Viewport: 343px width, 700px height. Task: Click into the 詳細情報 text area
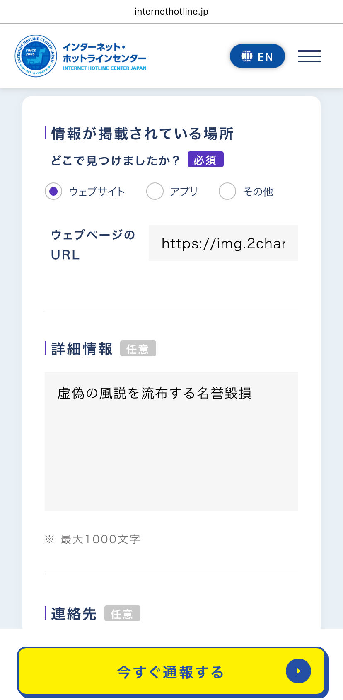coord(171,441)
